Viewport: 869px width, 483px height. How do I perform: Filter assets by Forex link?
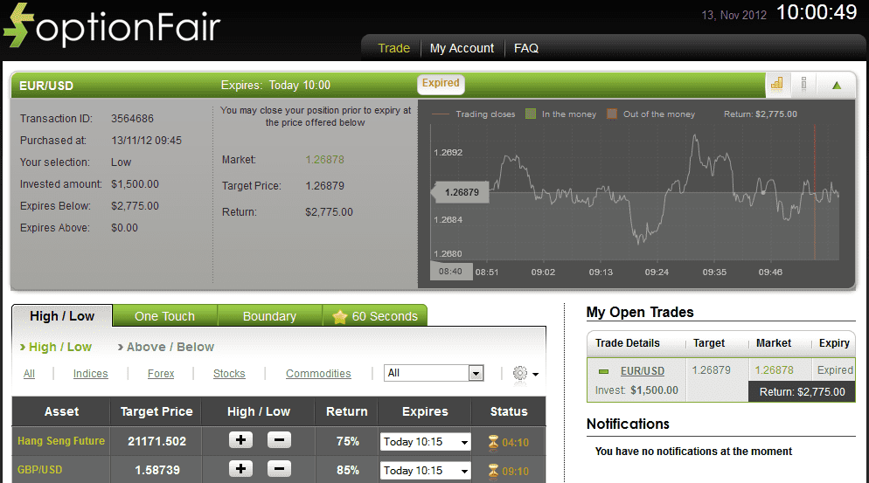(161, 374)
